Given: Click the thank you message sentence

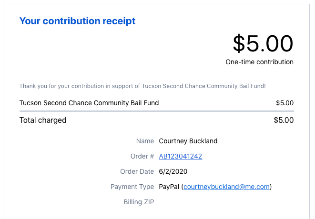Looking at the screenshot, I should (x=142, y=86).
